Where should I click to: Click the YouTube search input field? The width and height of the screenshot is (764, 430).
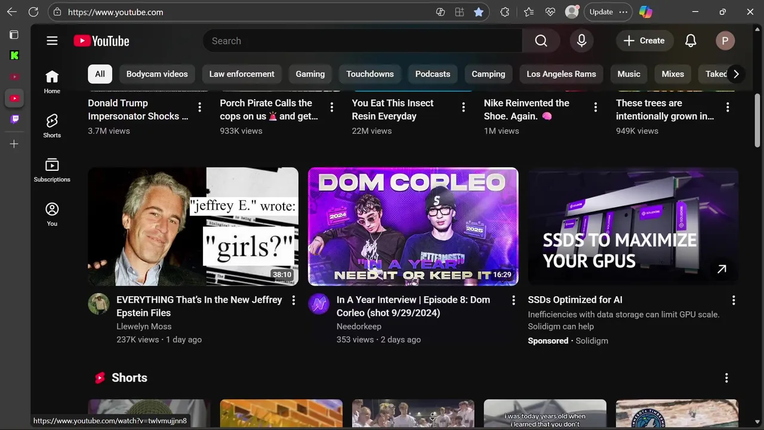(363, 41)
